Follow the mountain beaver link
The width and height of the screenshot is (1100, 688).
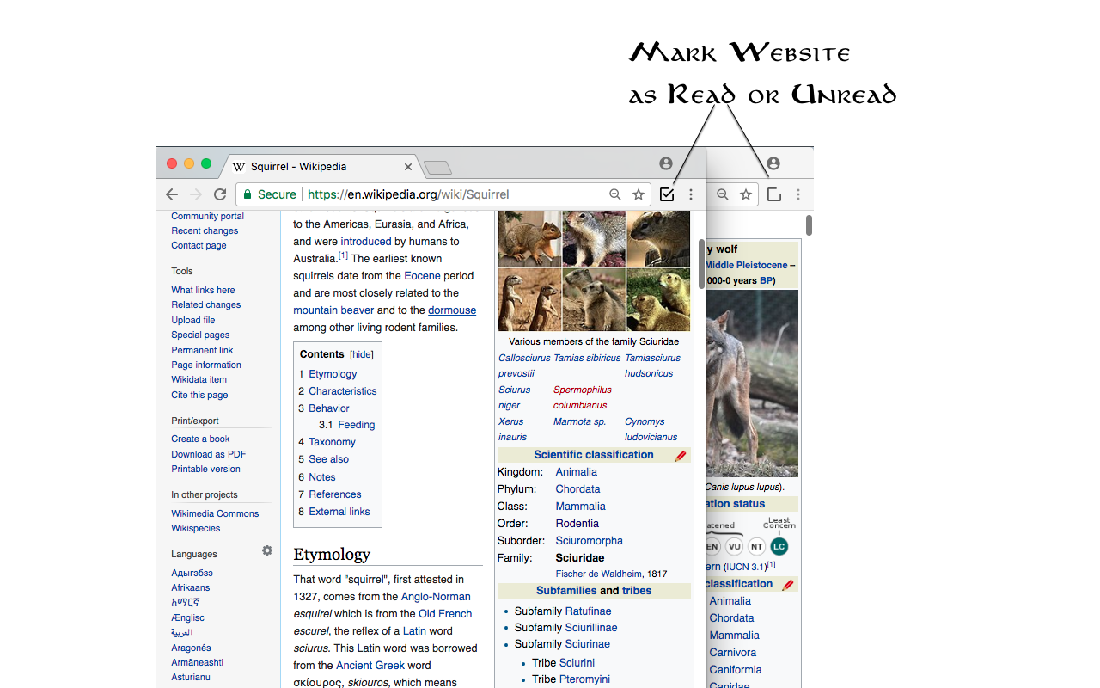[333, 310]
